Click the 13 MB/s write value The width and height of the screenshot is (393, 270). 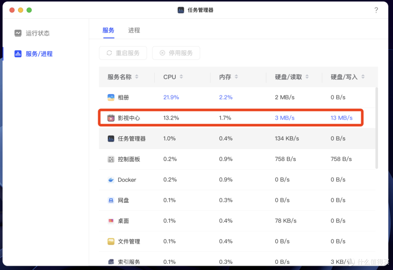(341, 118)
